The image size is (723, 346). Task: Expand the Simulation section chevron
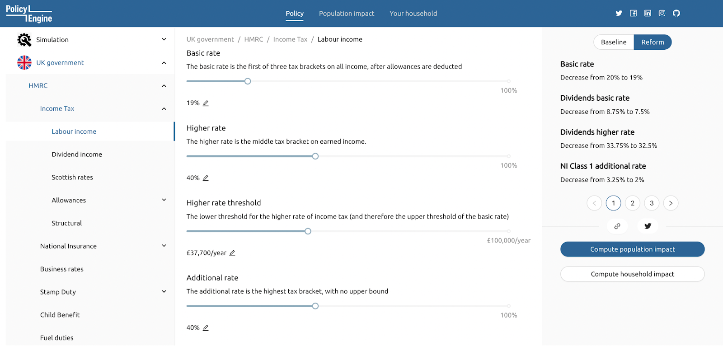[164, 39]
